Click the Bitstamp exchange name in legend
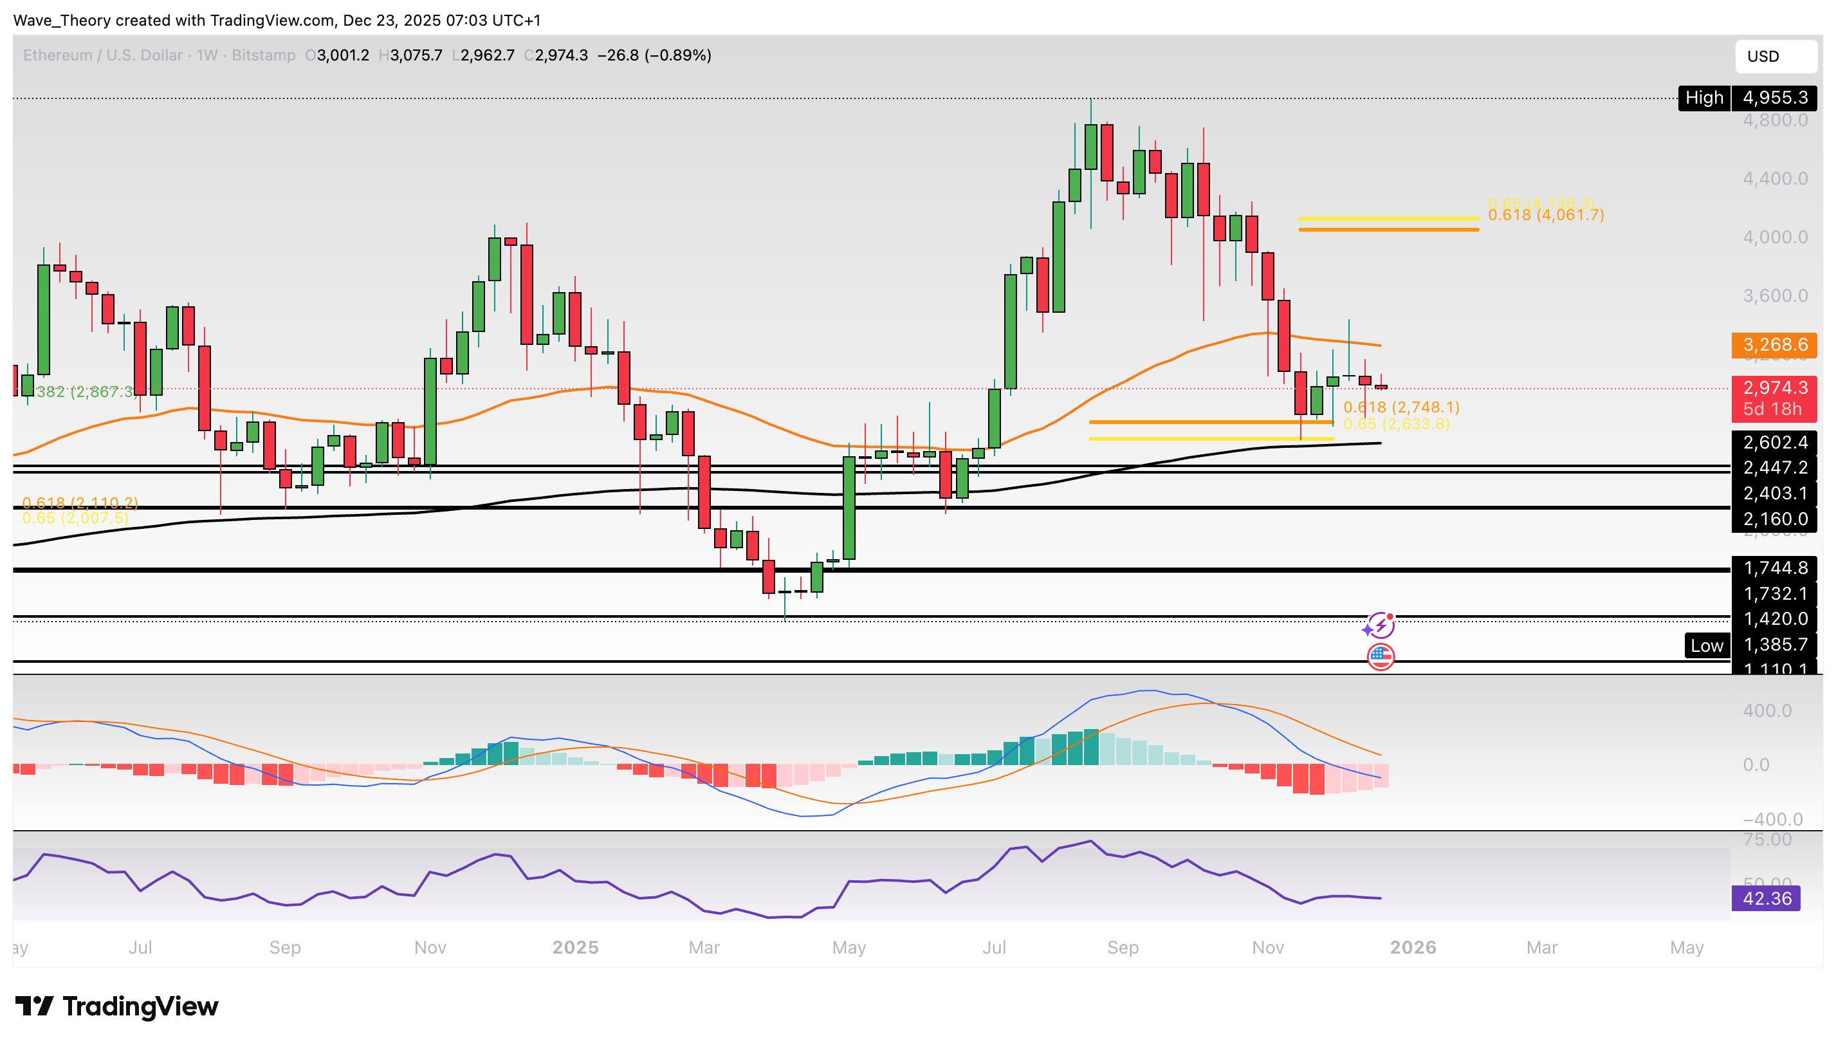 tap(263, 55)
